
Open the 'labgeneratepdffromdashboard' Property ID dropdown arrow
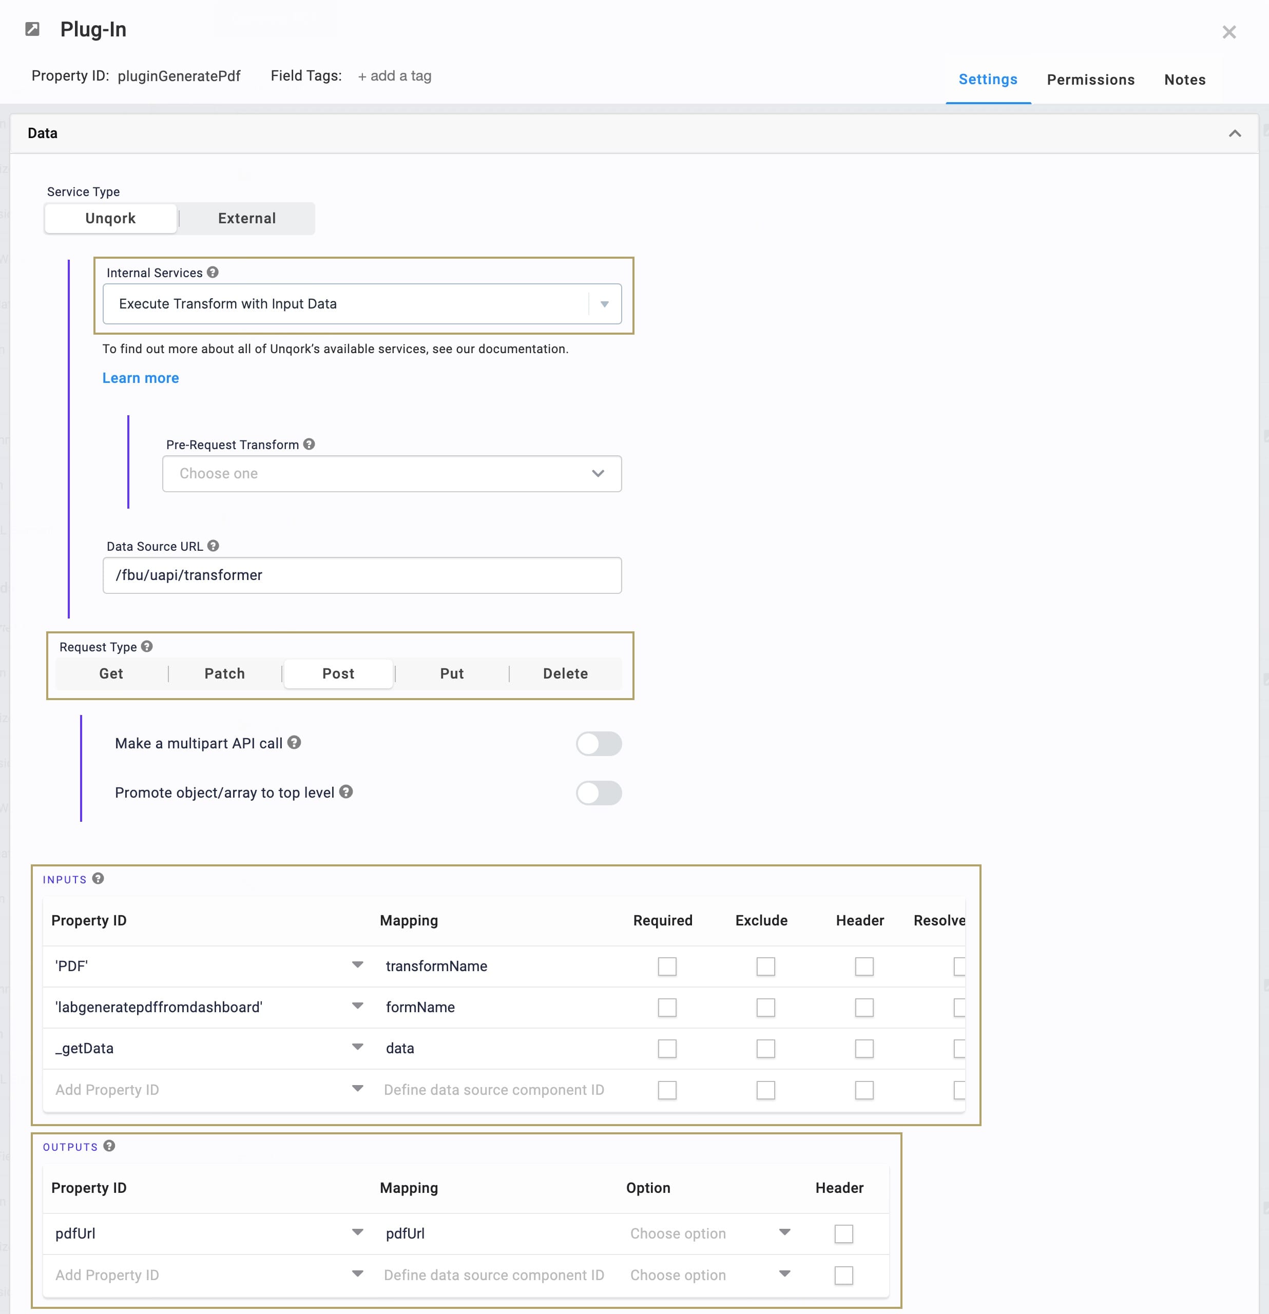(x=357, y=1006)
